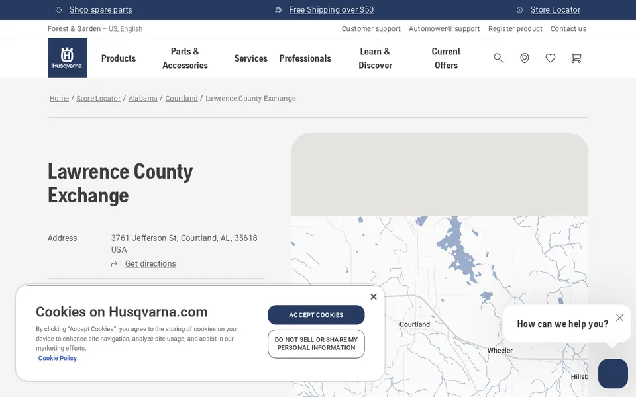
Task: Click the Accept Cookies button
Action: 316,315
